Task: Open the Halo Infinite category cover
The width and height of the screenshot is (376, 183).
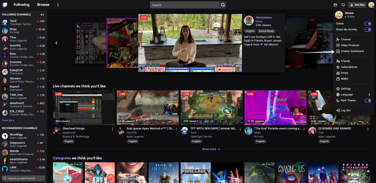Action: (x=163, y=172)
